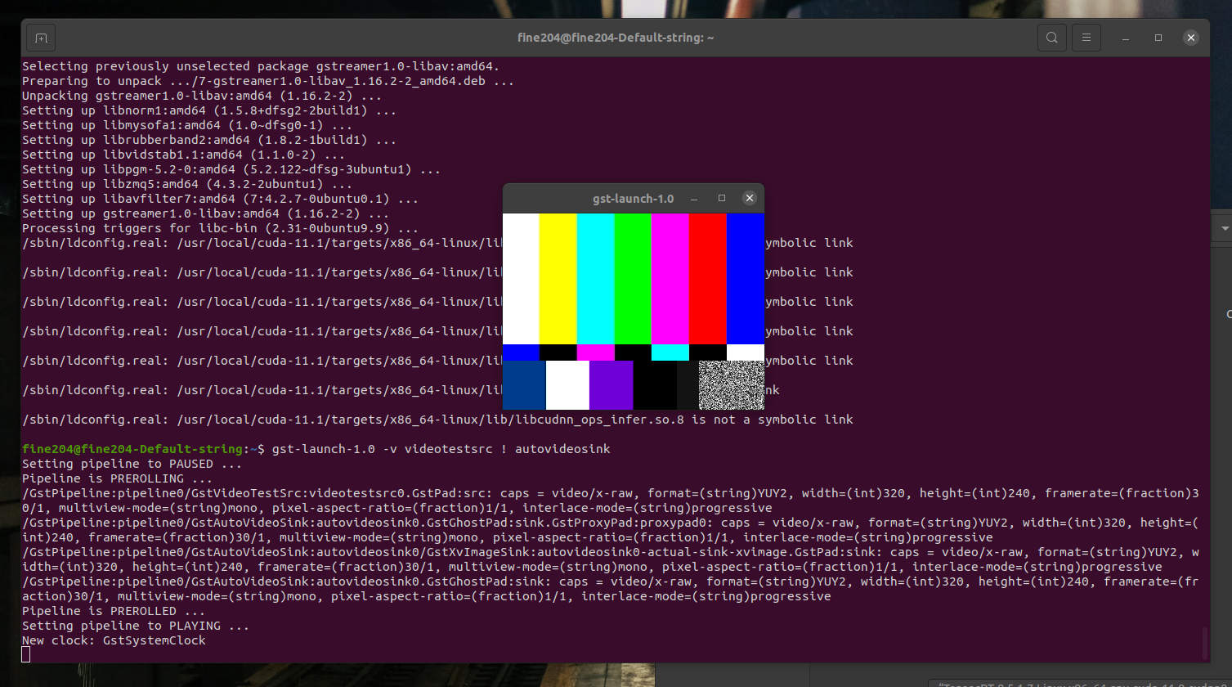This screenshot has width=1232, height=687.
Task: Maximize the terminal window
Action: (x=1158, y=38)
